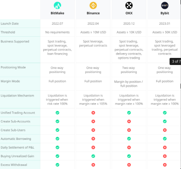Click the BitMake logo icon

(58, 6)
